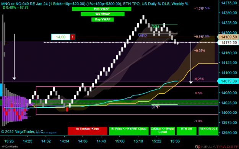Image resolution: width=239 pixels, height=149 pixels.
Task: Click the 14175,50 current price marker
Action: [228, 43]
